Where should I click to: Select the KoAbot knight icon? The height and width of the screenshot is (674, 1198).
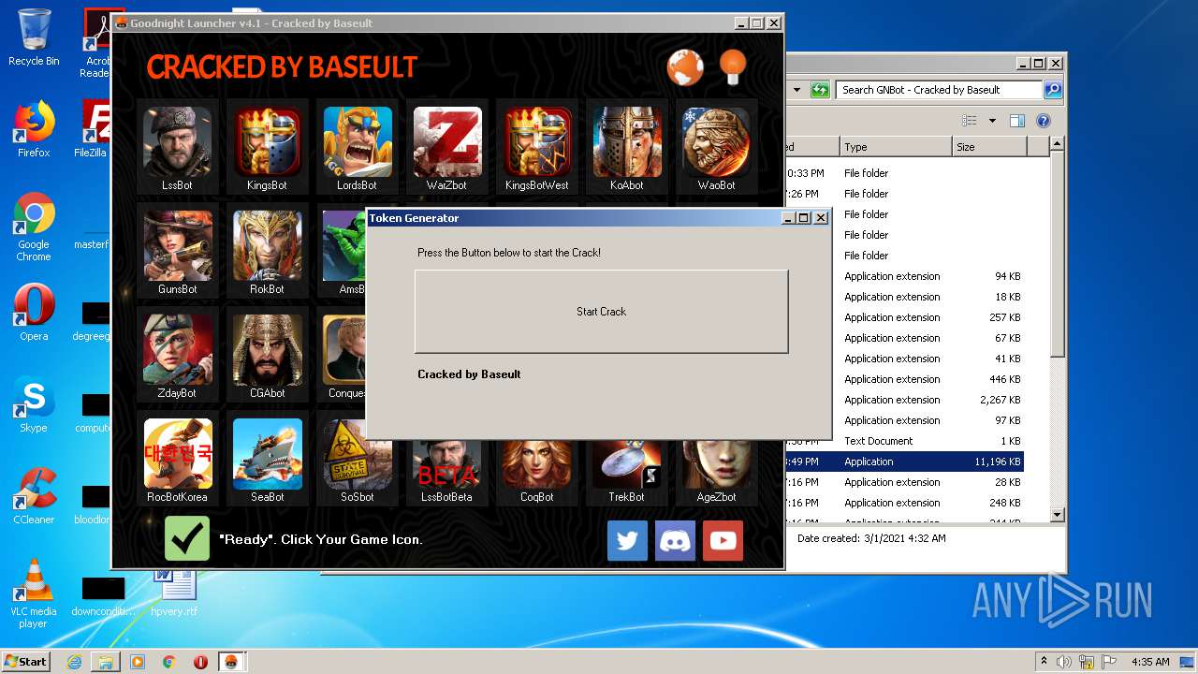(627, 142)
